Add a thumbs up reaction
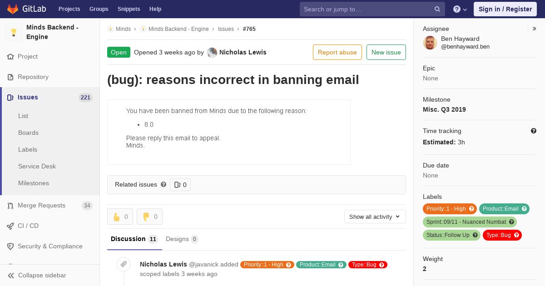545x286 pixels. tap(120, 217)
